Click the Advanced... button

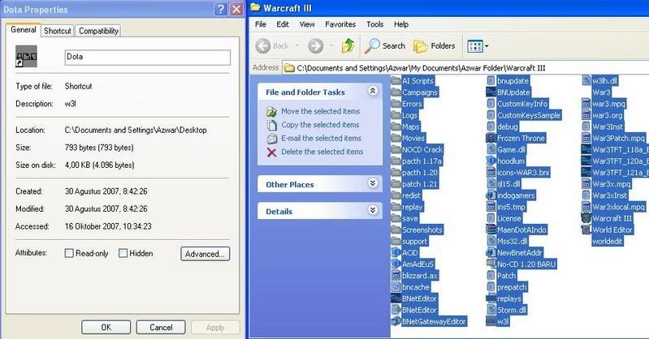point(205,254)
